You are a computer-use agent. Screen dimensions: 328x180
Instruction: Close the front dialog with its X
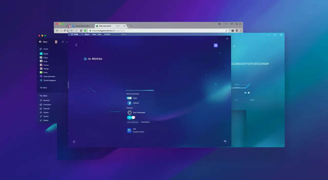pos(227,39)
